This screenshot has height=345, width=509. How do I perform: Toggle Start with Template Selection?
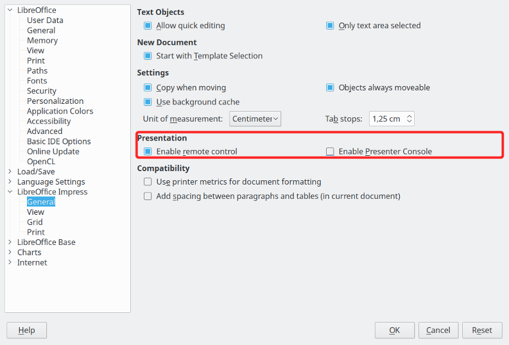[x=148, y=56]
